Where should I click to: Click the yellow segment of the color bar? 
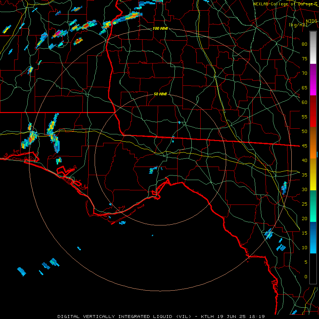313,174
